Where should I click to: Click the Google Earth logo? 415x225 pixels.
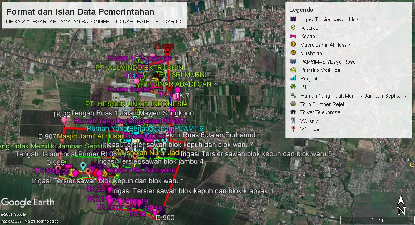28,202
